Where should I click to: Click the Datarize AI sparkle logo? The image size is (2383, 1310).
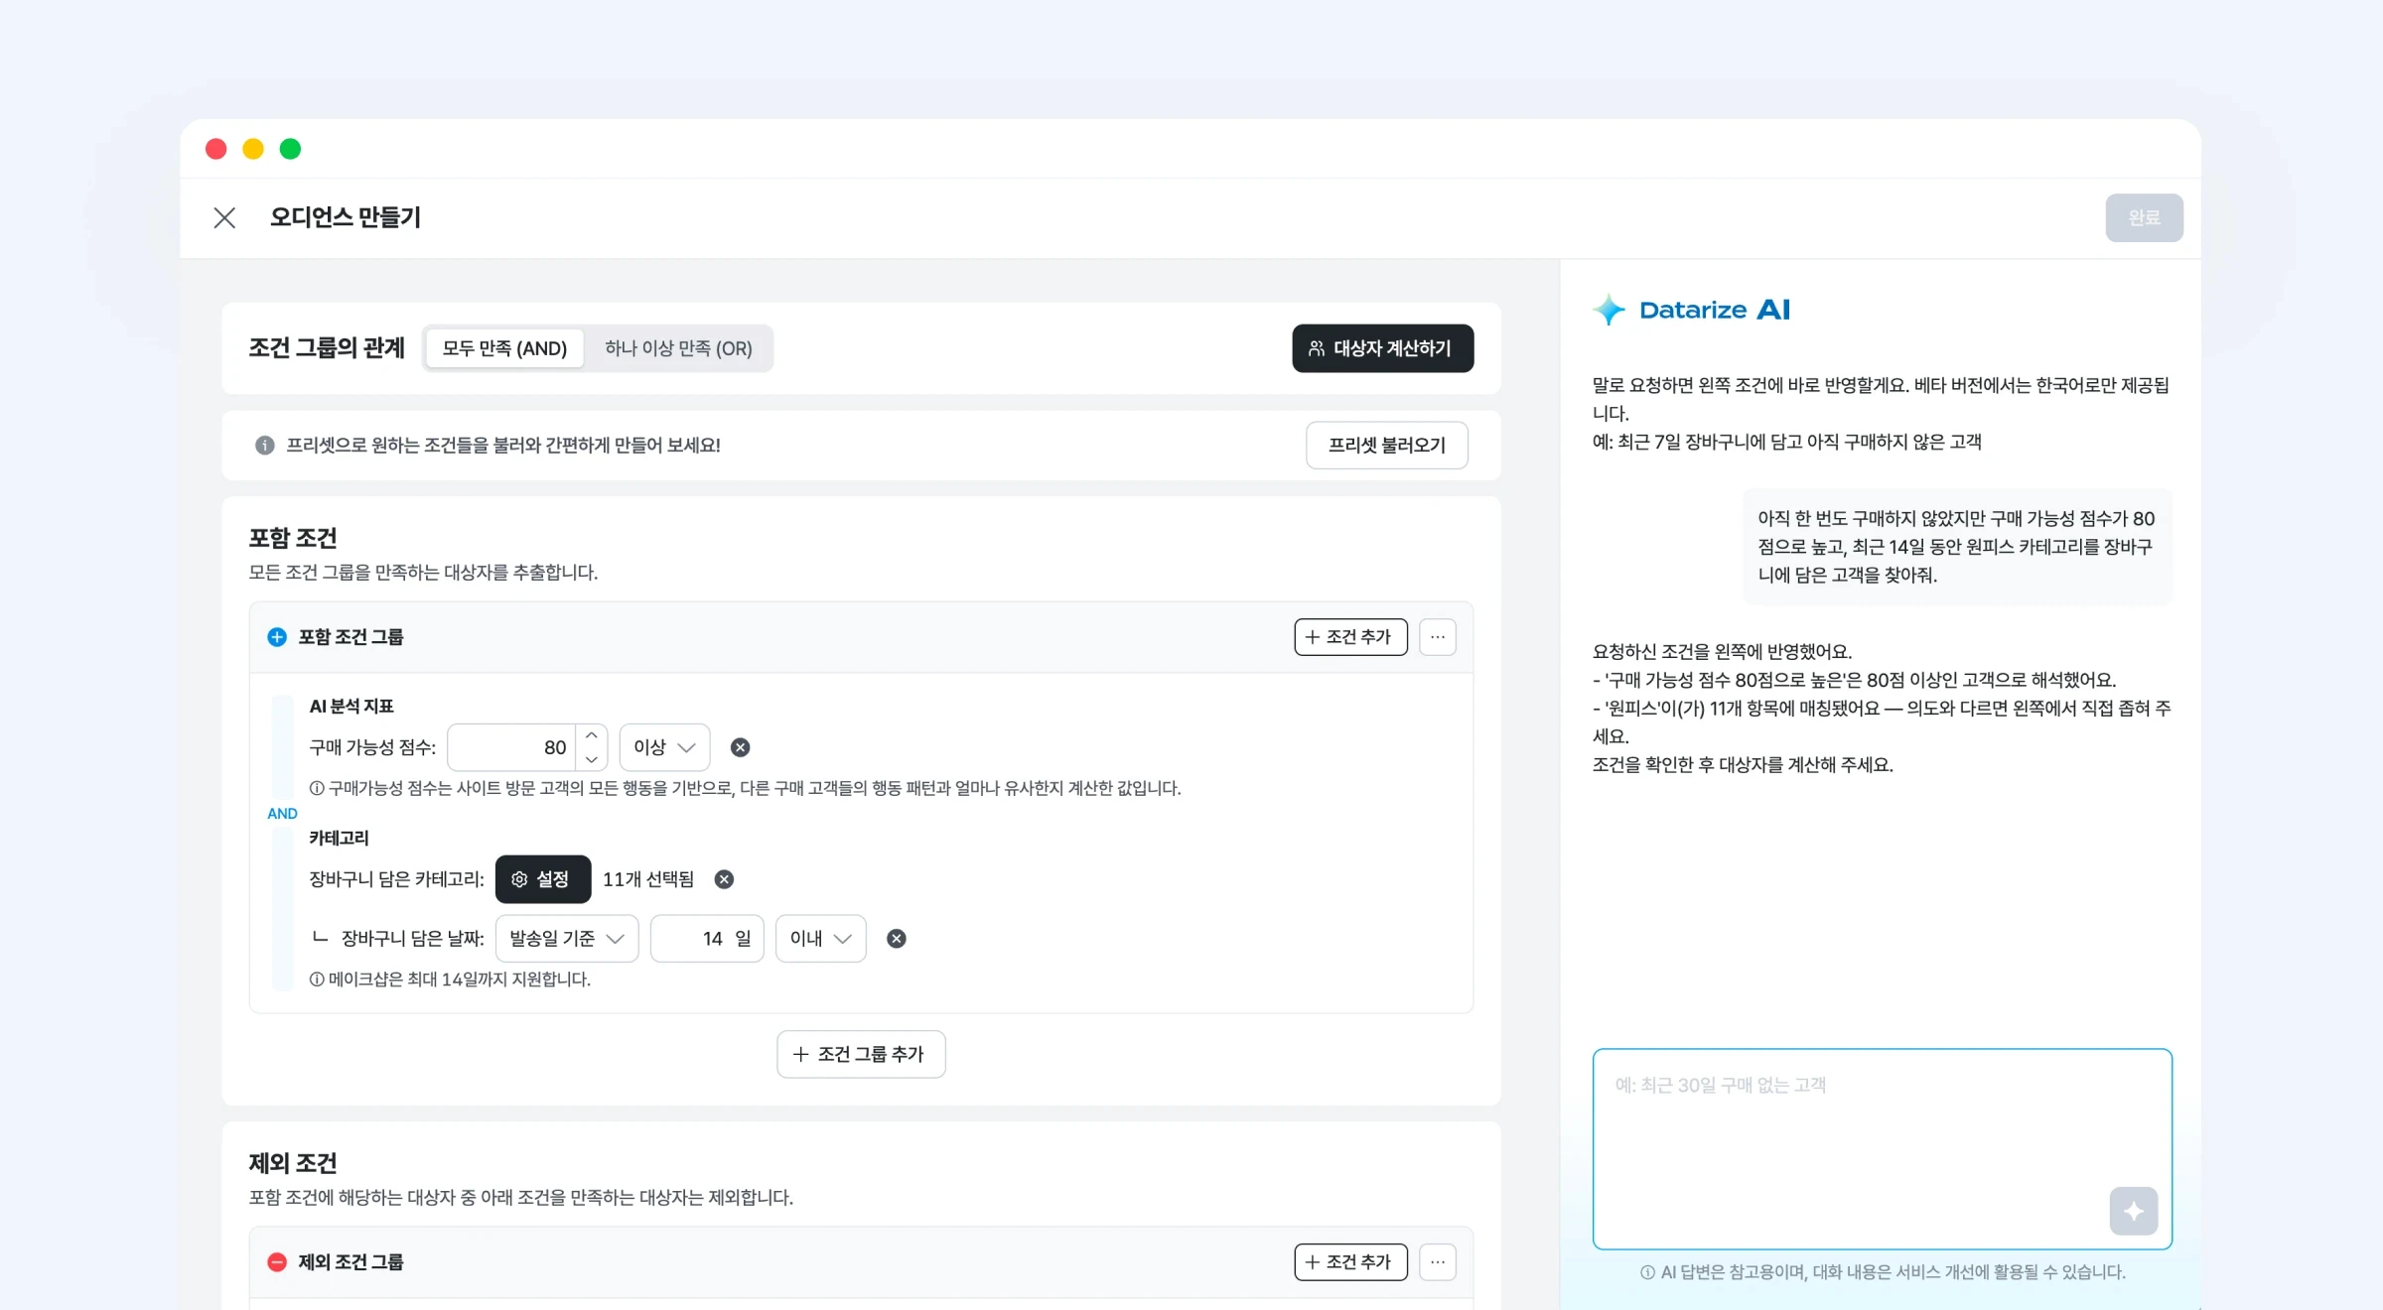click(1609, 310)
